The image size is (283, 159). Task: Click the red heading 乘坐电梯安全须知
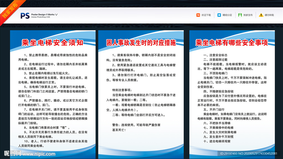coord(53,43)
